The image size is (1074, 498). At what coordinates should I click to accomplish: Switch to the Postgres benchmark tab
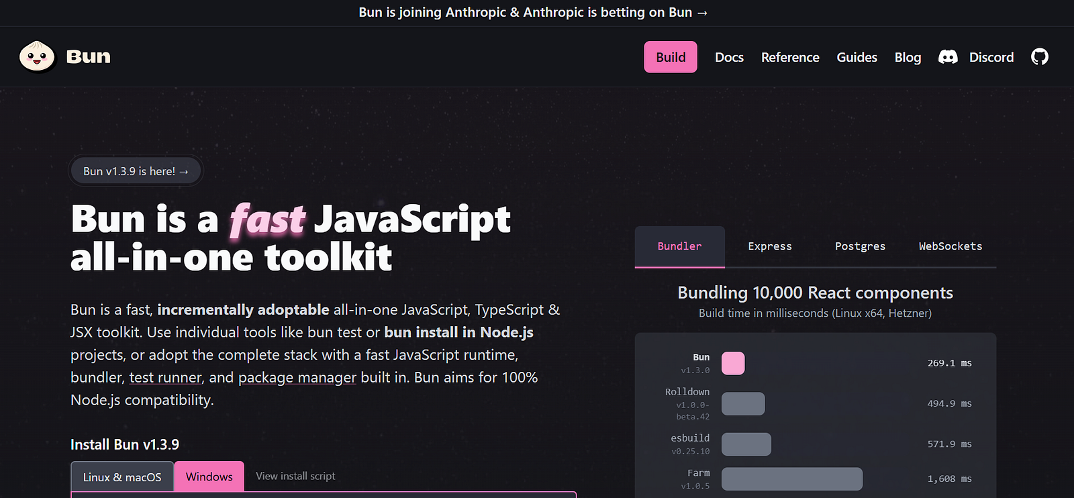860,246
